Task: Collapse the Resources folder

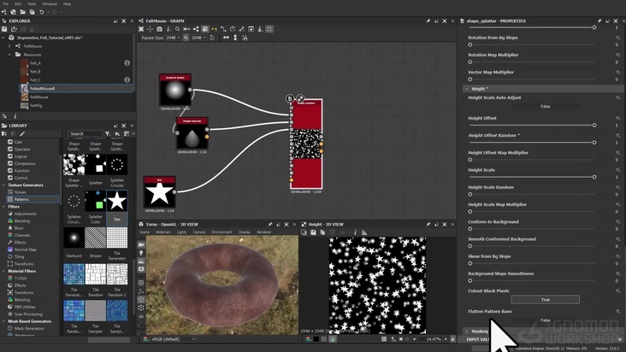Action: click(9, 55)
